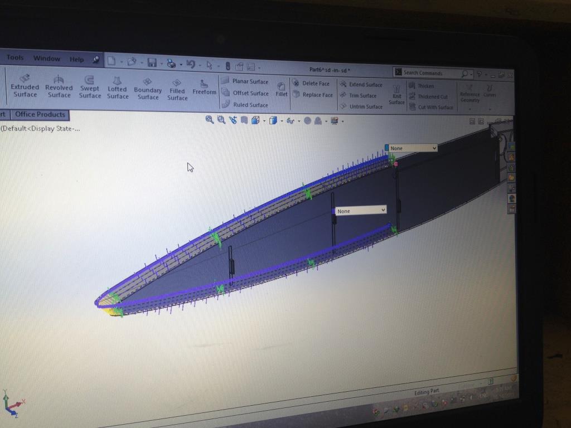The width and height of the screenshot is (571, 428).
Task: Choose the Ruled Surface command
Action: [x=245, y=104]
